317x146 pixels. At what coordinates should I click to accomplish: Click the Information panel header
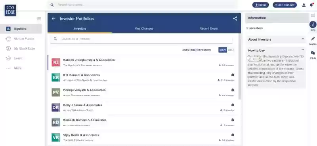coord(277,18)
